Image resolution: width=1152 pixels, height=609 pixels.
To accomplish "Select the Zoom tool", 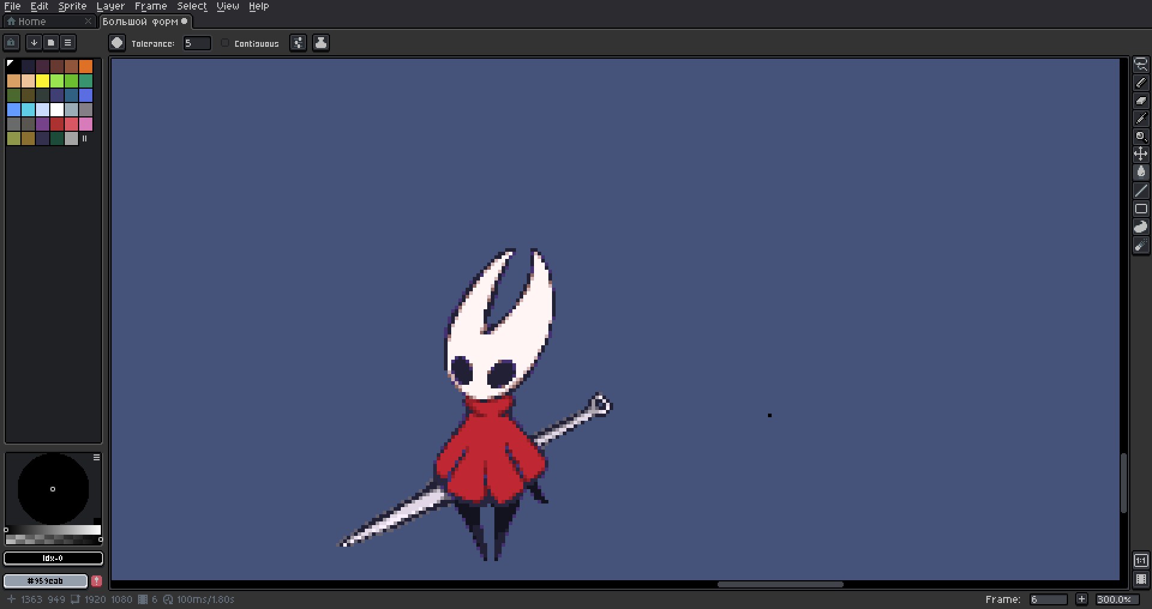I will tap(1141, 137).
